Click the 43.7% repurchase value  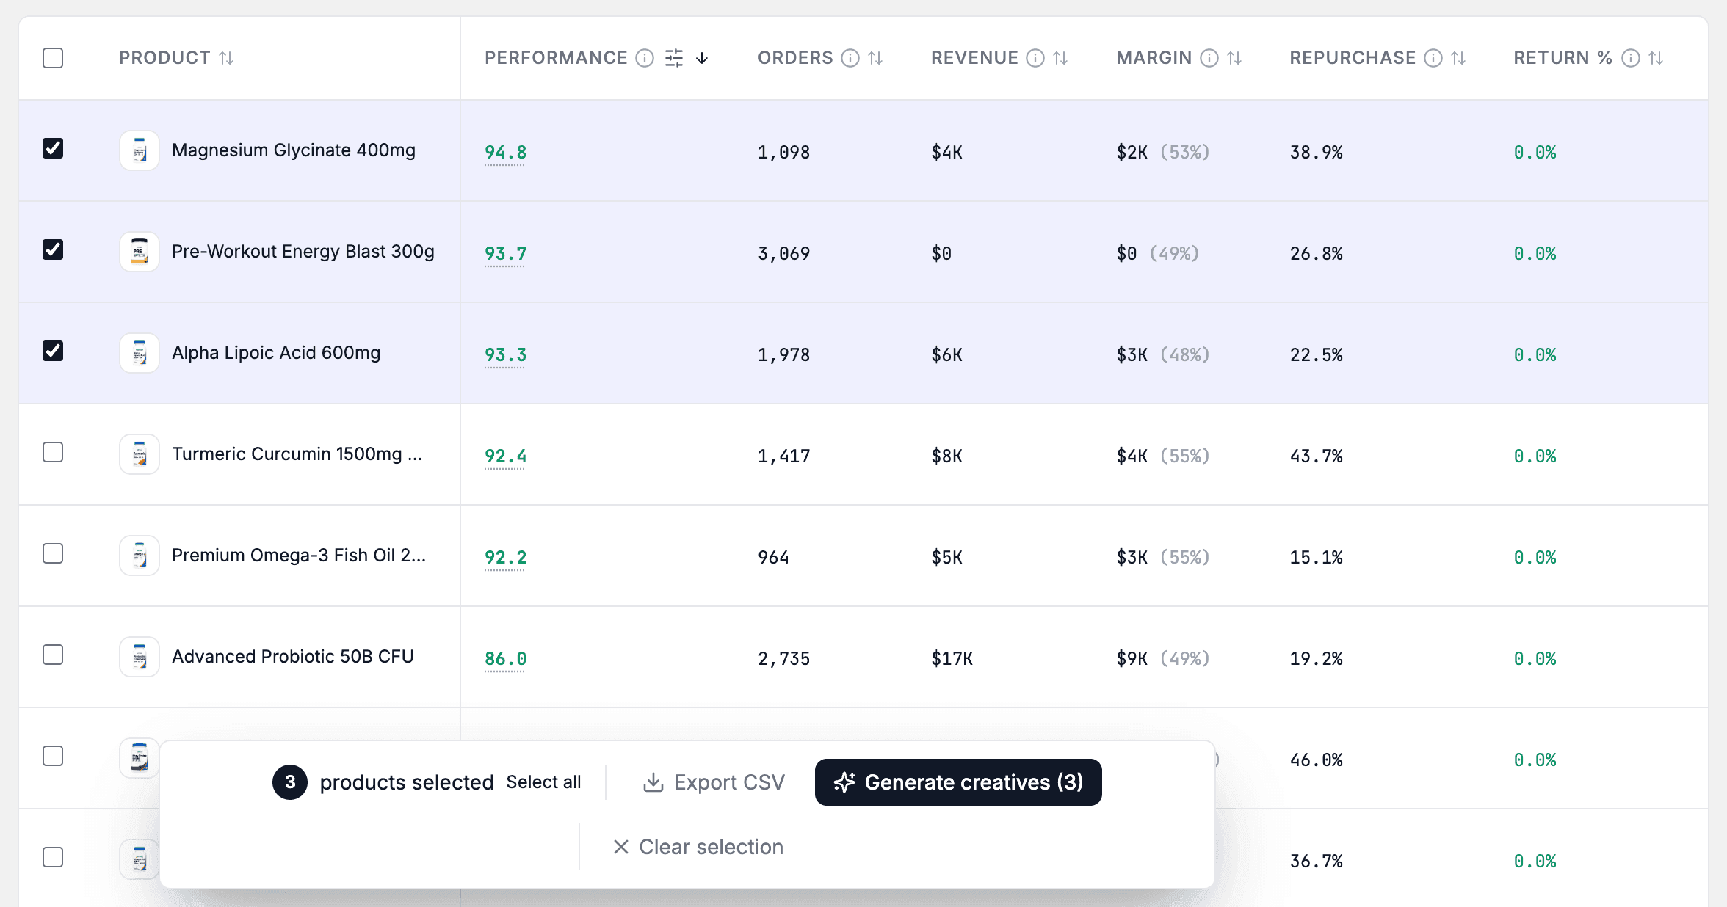pyautogui.click(x=1316, y=456)
